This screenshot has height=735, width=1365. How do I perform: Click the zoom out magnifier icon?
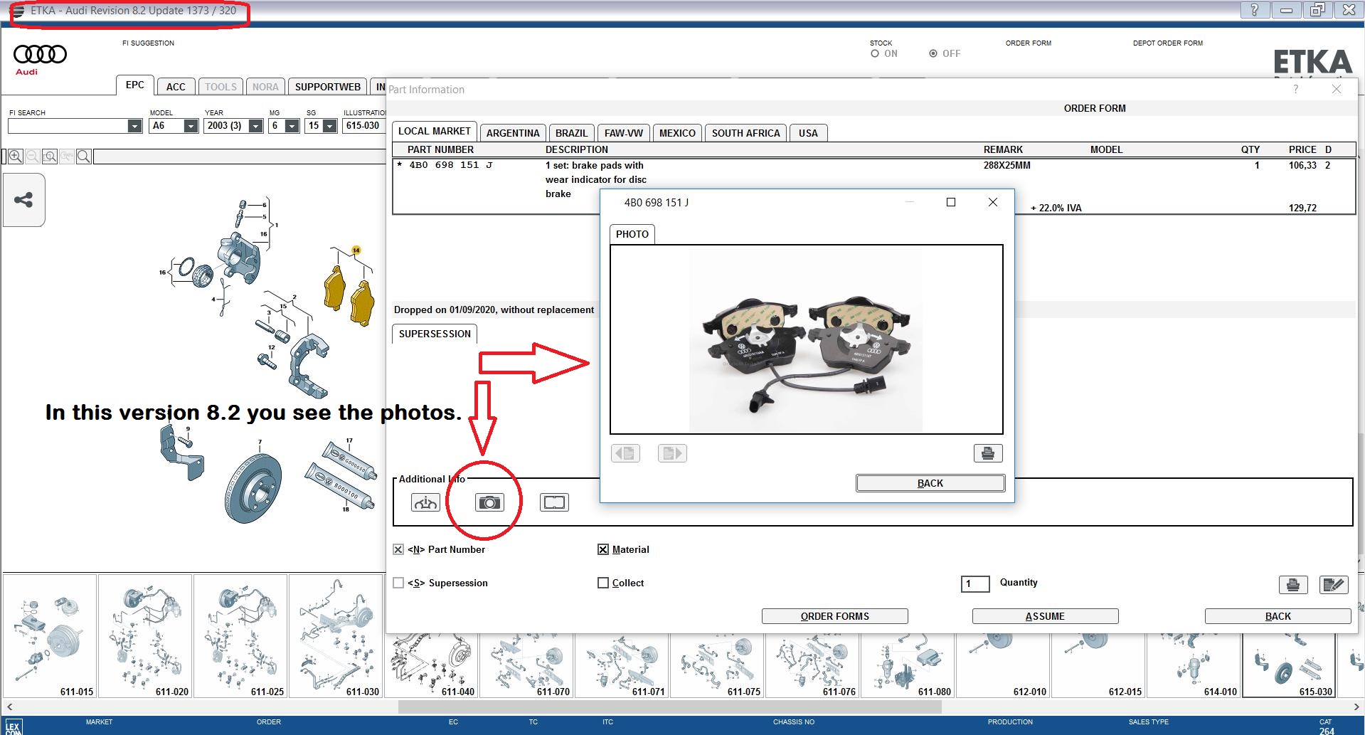point(33,157)
